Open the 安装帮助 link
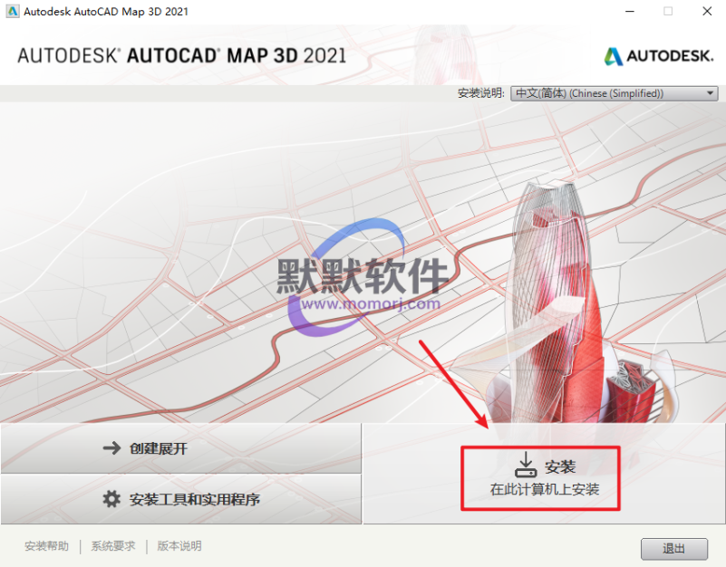 point(46,546)
